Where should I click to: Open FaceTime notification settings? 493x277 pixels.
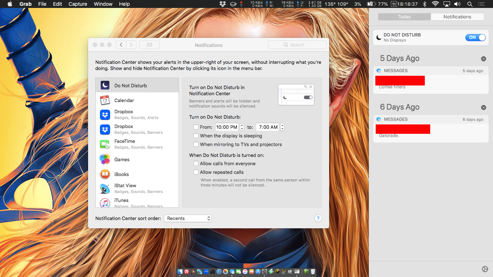coord(137,144)
